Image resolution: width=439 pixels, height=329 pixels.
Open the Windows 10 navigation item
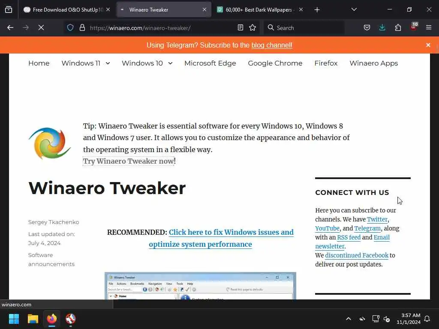click(x=142, y=63)
